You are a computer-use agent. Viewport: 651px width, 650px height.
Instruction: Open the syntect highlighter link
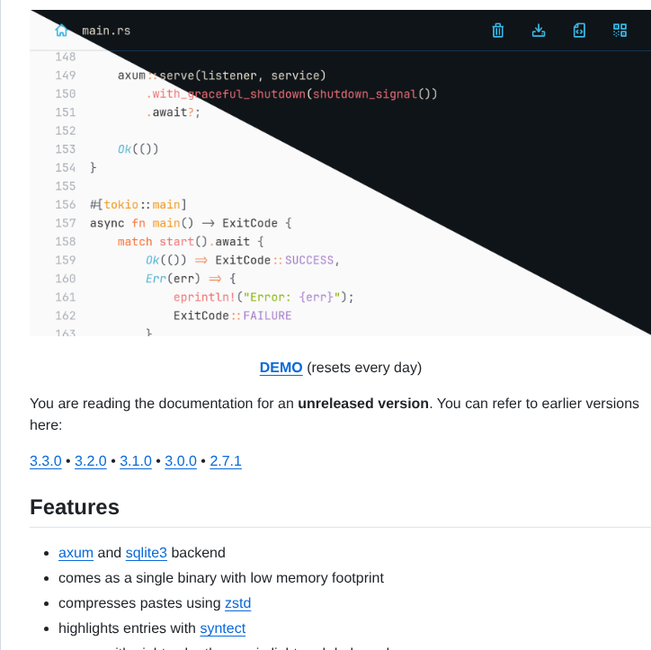222,628
